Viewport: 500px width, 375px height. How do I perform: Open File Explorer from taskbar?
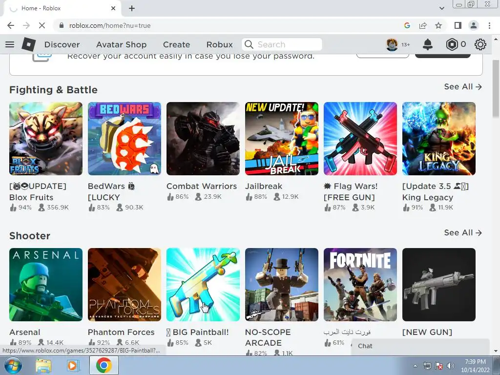[43, 366]
